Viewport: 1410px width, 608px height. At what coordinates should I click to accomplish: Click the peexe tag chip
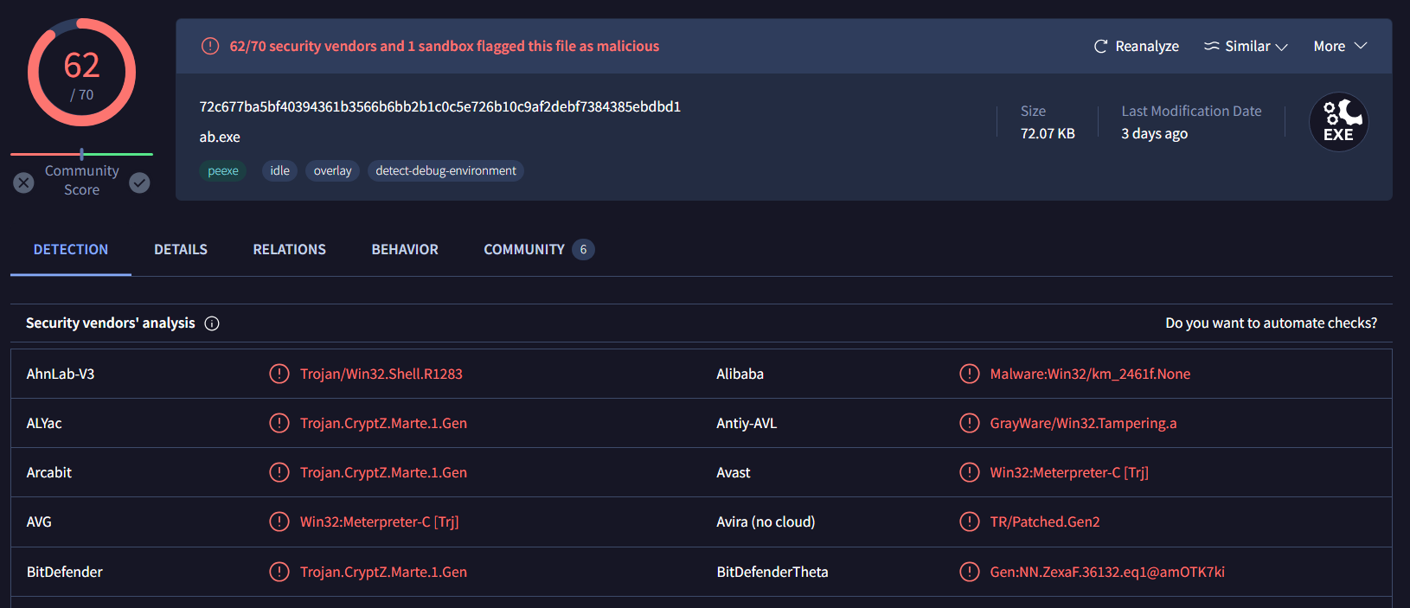tap(223, 170)
